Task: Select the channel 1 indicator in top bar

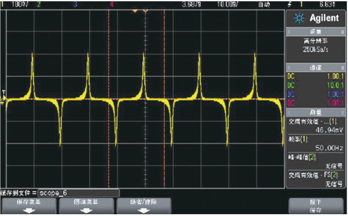Action: click(2, 4)
